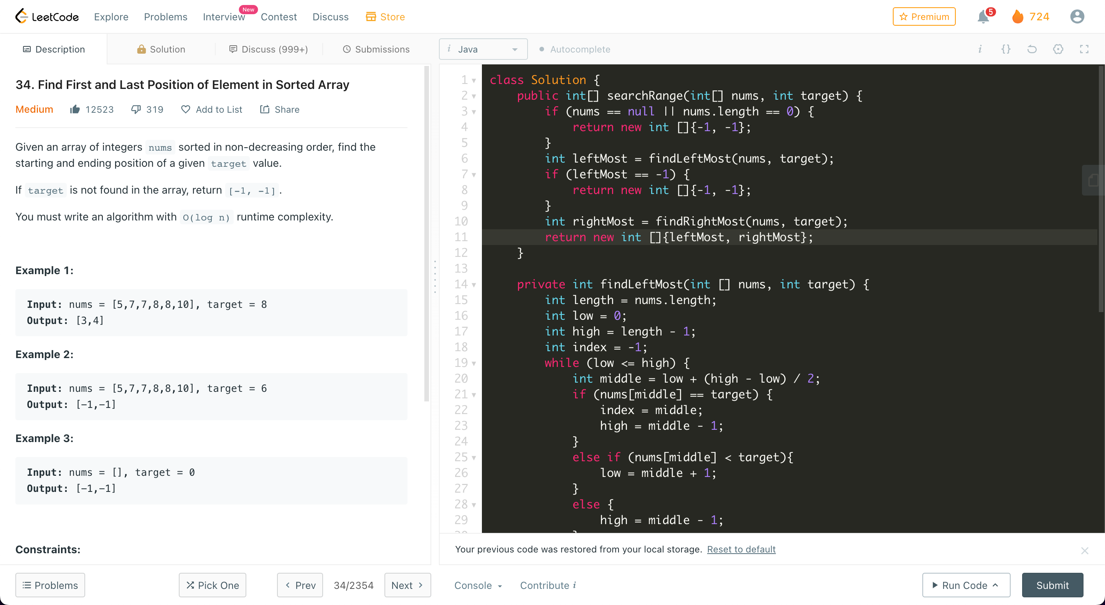The height and width of the screenshot is (605, 1105).
Task: Expand the Console panel
Action: click(478, 585)
